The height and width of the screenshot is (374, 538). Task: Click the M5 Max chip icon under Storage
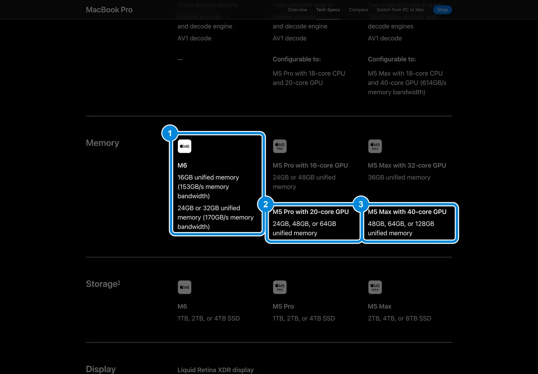click(375, 287)
